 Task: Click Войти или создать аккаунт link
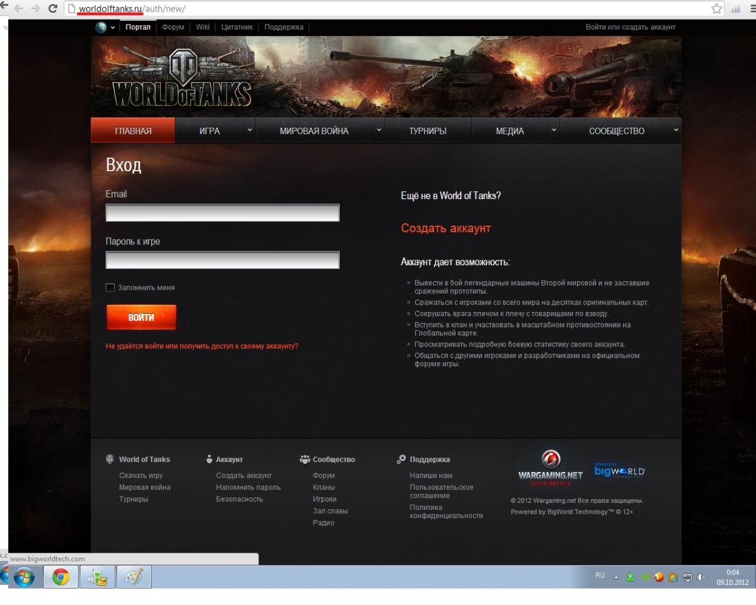pos(631,27)
